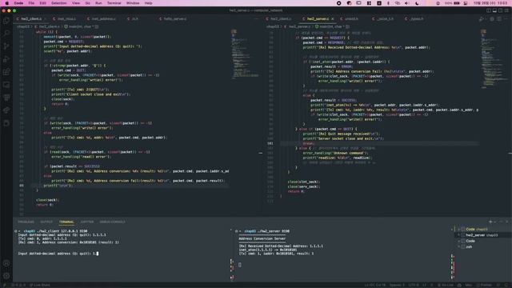This screenshot has height=288, width=512.
Task: Click the date and time in menu bar
Action: pyautogui.click(x=491, y=3)
